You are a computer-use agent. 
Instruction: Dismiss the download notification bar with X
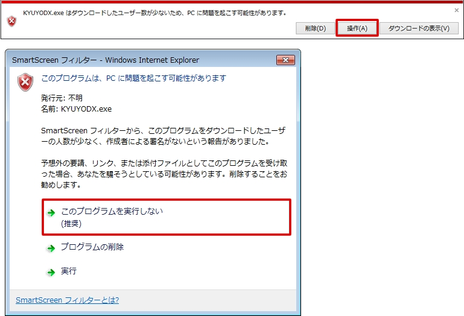pos(457,10)
